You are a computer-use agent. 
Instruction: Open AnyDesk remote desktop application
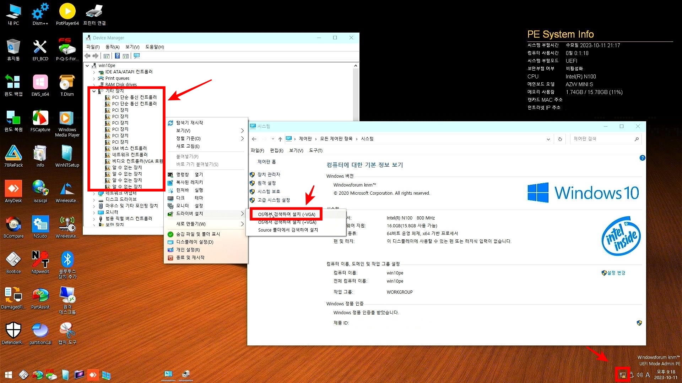13,195
